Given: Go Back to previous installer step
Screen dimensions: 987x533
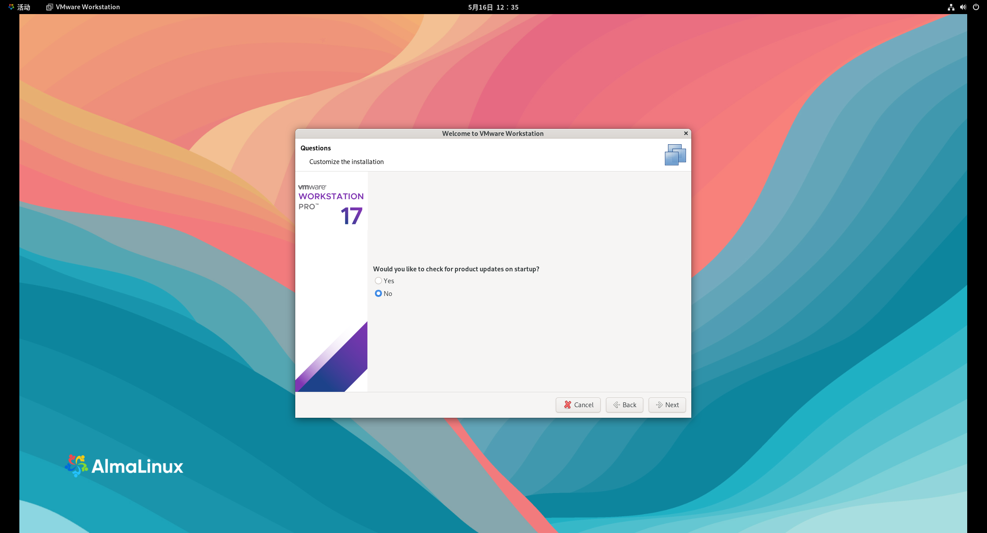Looking at the screenshot, I should [624, 405].
